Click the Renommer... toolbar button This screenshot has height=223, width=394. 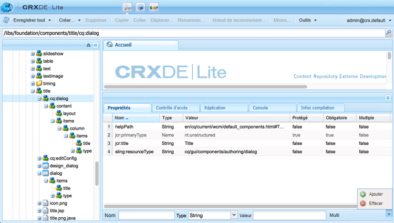click(191, 20)
